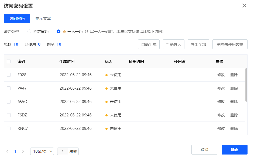254x158 pixels.
Task: Toggle the select-all checkbox in table header
Action: [x=9, y=61]
